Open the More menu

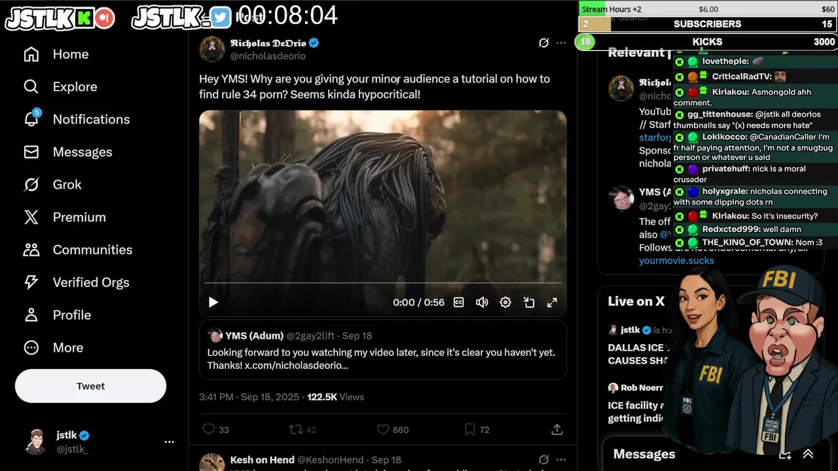(x=52, y=348)
